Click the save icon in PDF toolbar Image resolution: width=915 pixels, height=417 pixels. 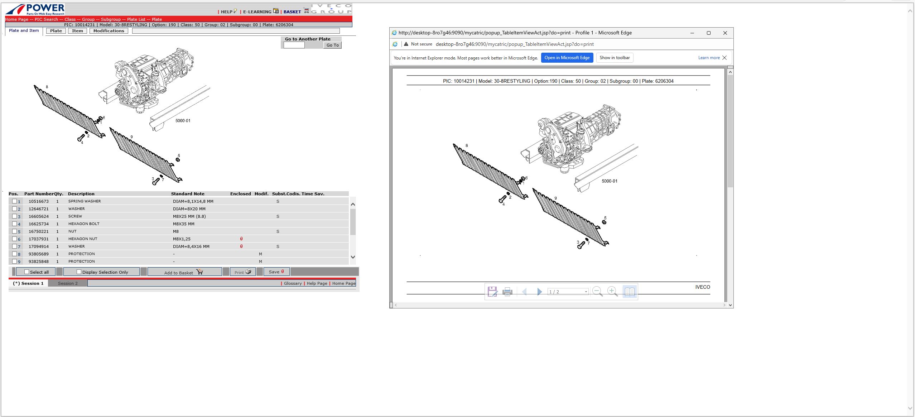pyautogui.click(x=492, y=292)
